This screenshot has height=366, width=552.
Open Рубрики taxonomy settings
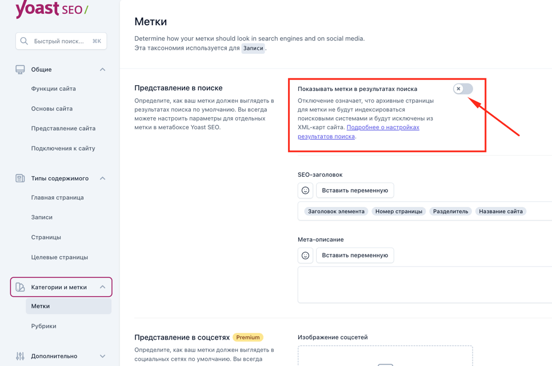(43, 326)
